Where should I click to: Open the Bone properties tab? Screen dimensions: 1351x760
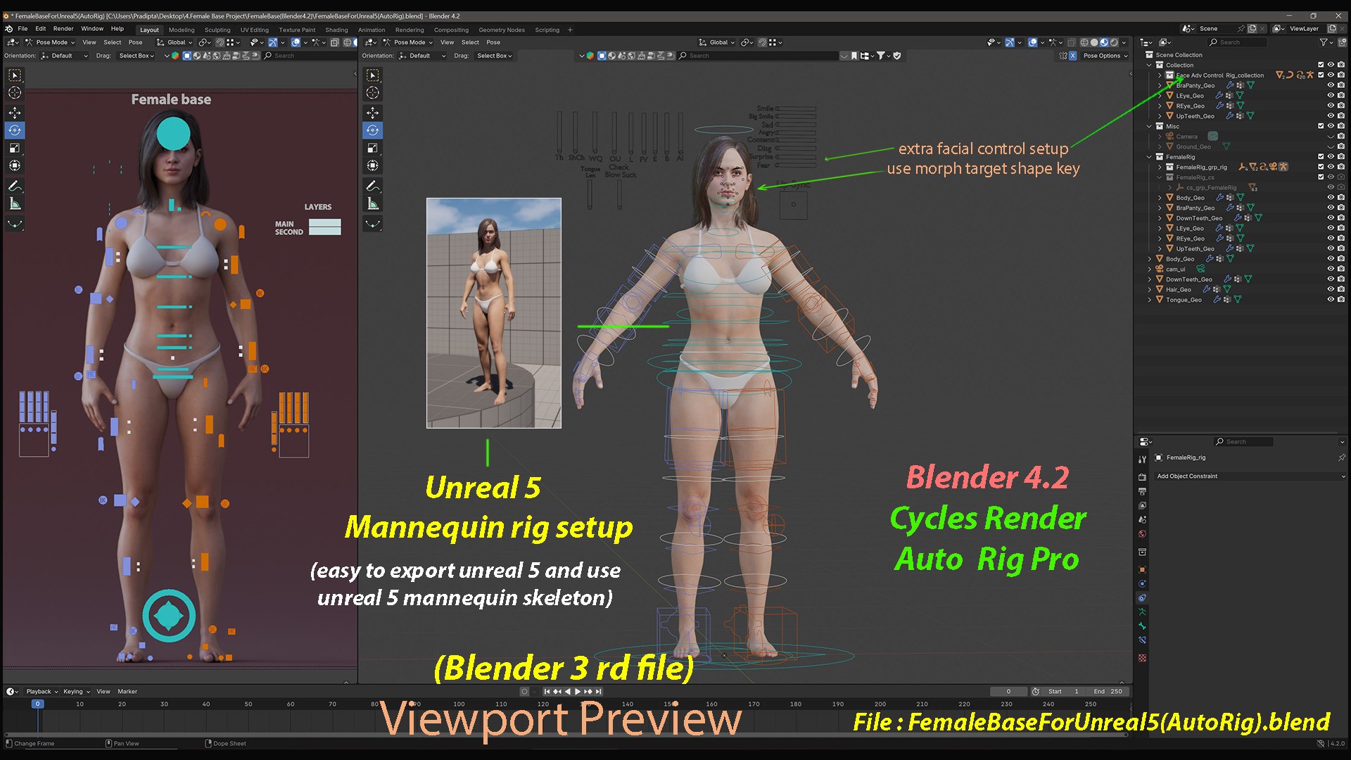(1142, 626)
